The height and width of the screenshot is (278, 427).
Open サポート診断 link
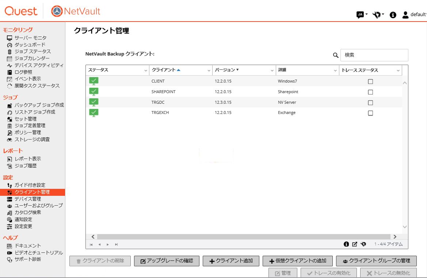pos(28,259)
